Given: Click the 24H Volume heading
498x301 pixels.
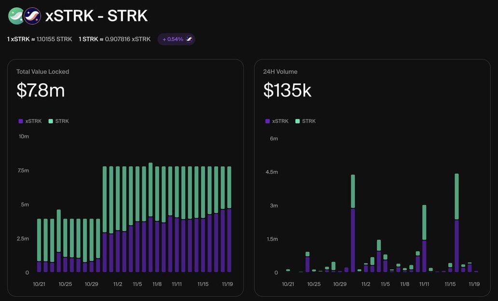Looking at the screenshot, I should click(x=280, y=71).
